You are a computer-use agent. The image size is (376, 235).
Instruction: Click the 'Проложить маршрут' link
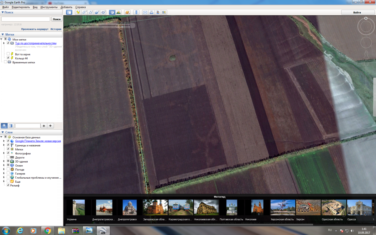[x=35, y=29]
